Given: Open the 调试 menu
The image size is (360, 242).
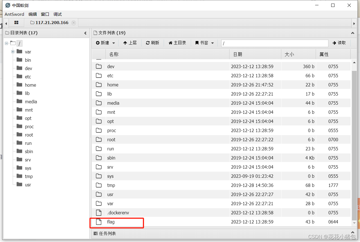Looking at the screenshot, I should click(x=57, y=14).
